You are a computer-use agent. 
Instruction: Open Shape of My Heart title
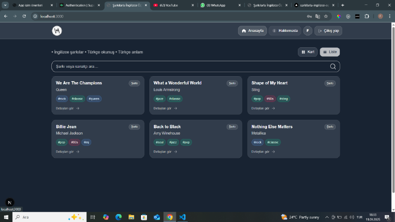269,83
